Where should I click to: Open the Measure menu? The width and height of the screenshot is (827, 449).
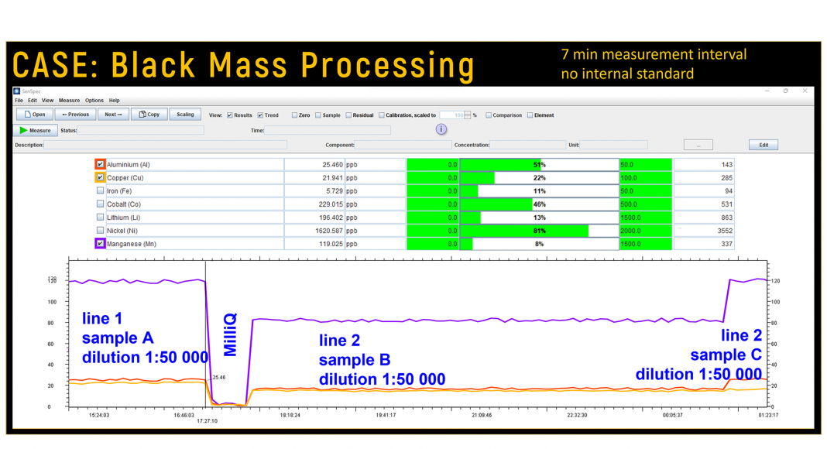pyautogui.click(x=69, y=101)
